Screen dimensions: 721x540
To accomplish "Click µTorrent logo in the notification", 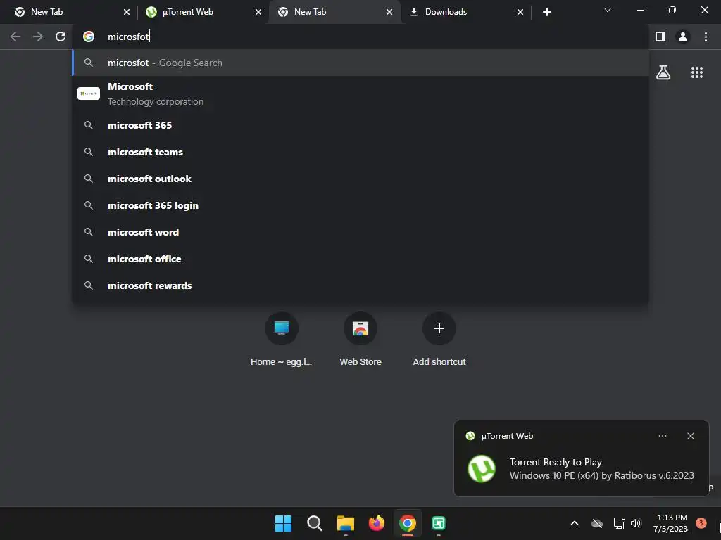I will click(x=482, y=468).
